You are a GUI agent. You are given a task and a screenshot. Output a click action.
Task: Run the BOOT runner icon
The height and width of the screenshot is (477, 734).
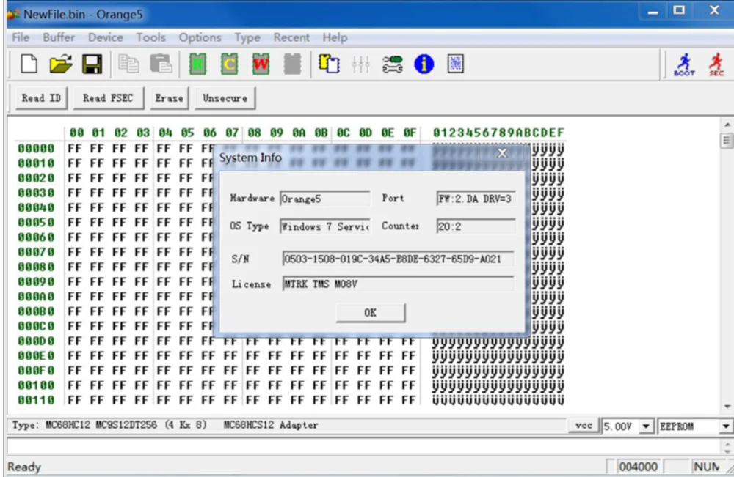pos(684,64)
